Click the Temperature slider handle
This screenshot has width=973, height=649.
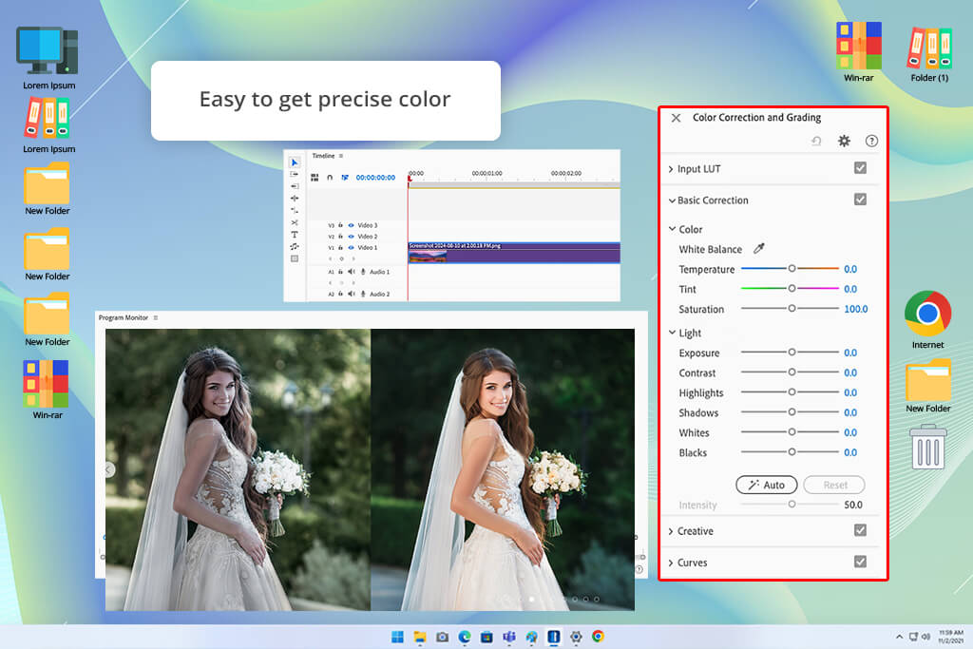(792, 268)
